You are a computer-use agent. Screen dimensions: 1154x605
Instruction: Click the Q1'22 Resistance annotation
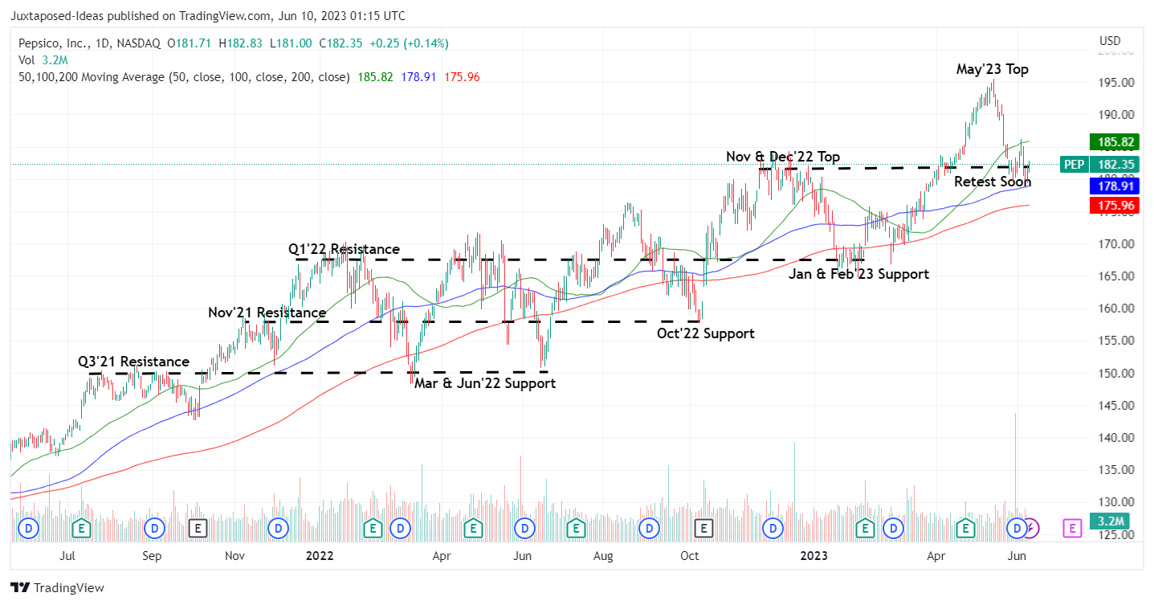pos(344,249)
